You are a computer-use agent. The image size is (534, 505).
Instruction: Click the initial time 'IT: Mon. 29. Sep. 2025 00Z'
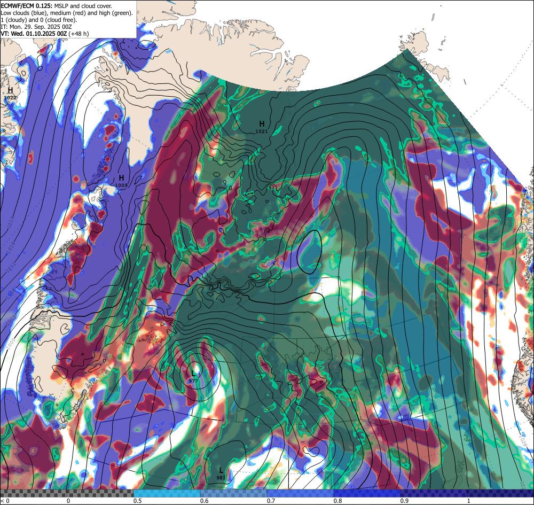click(x=36, y=27)
